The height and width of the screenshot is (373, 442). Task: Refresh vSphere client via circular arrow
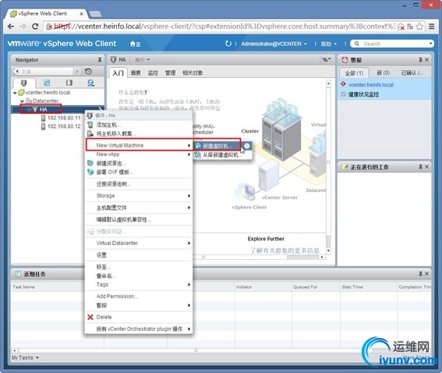pos(228,44)
